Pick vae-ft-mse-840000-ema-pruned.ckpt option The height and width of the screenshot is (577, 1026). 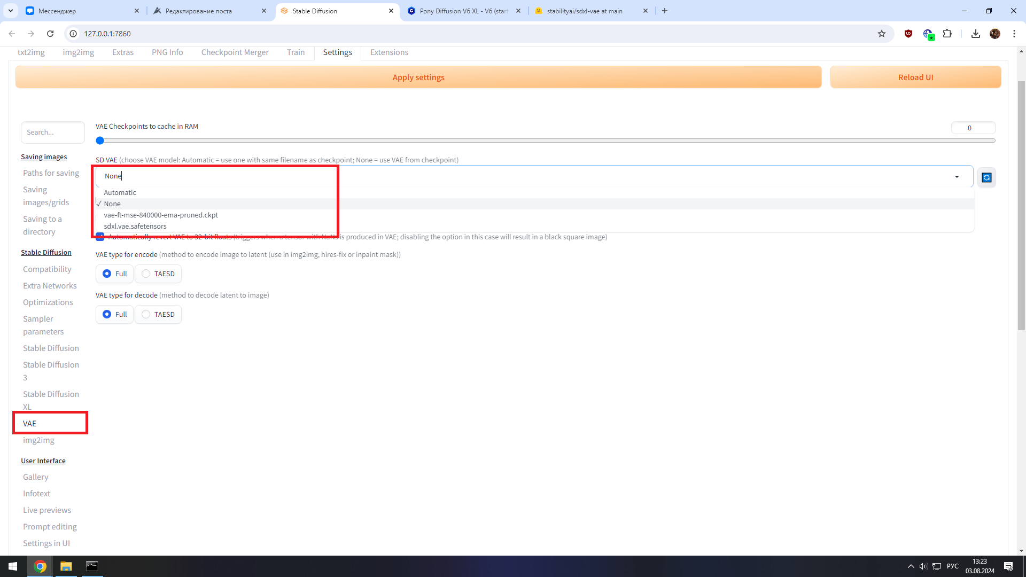[x=161, y=215]
